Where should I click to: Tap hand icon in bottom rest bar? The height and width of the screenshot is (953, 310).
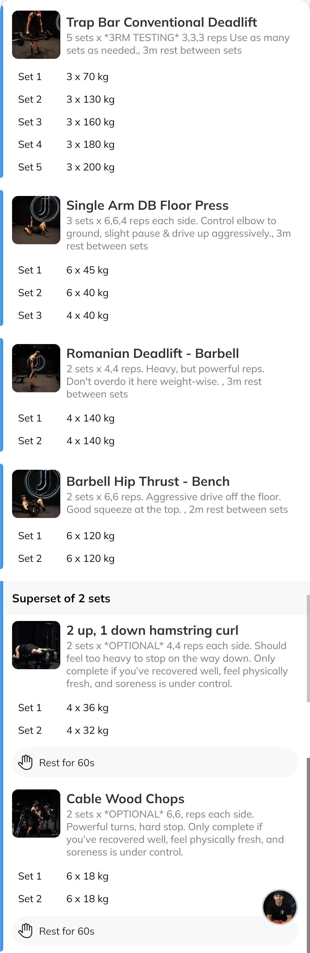(x=26, y=931)
